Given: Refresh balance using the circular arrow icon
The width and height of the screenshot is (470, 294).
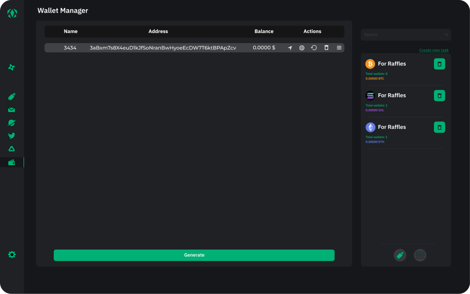Looking at the screenshot, I should point(314,48).
